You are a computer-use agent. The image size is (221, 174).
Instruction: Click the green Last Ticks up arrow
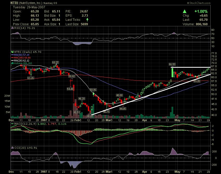[x=87, y=20]
